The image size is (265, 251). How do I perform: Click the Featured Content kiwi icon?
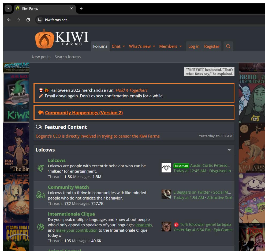[x=39, y=127]
